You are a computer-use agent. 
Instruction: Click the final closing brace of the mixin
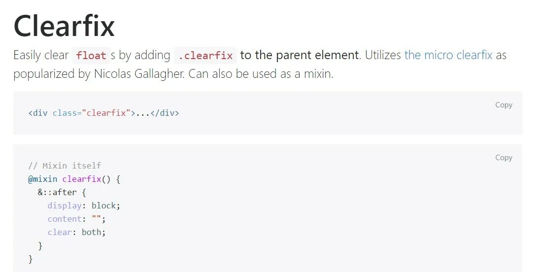coord(31,258)
